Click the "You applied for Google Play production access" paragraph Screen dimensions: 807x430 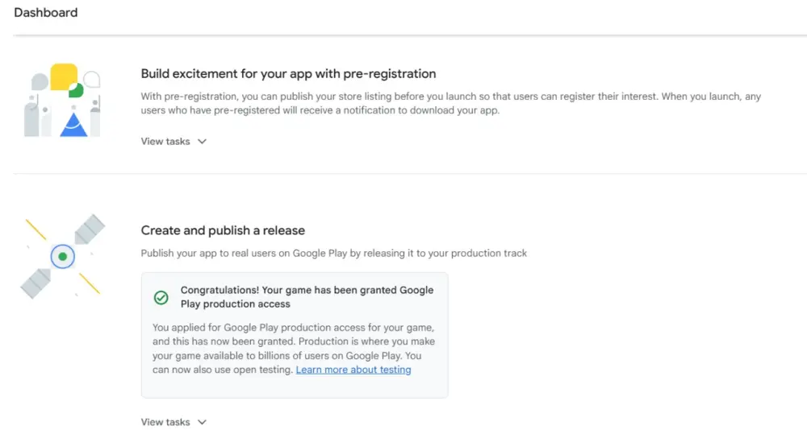click(x=294, y=348)
